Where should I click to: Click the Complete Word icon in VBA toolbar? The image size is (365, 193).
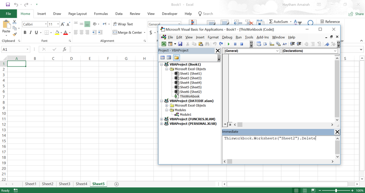pyautogui.click(x=285, y=44)
